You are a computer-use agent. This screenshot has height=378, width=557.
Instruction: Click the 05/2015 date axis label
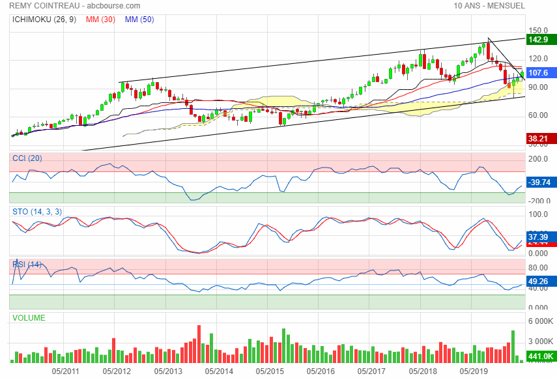point(270,371)
